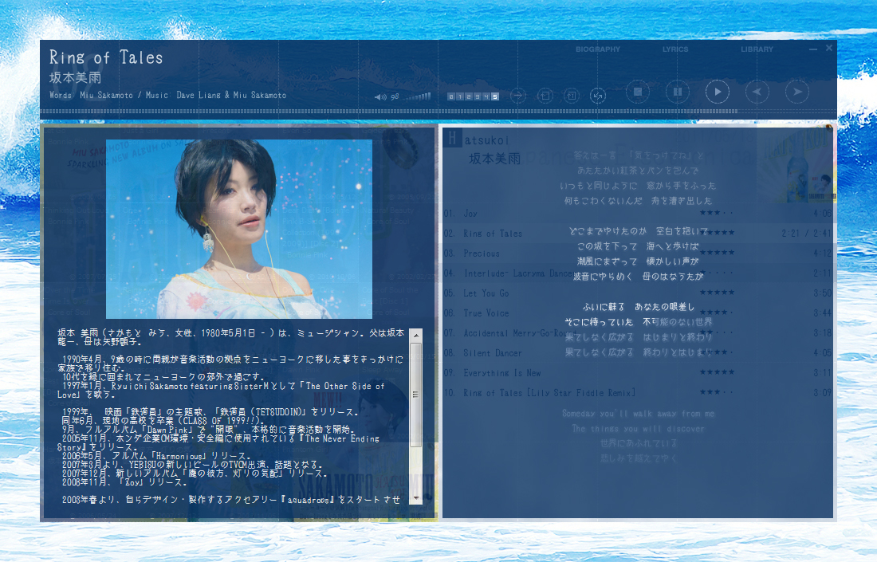Select track 05 Let You Go

pyautogui.click(x=638, y=293)
